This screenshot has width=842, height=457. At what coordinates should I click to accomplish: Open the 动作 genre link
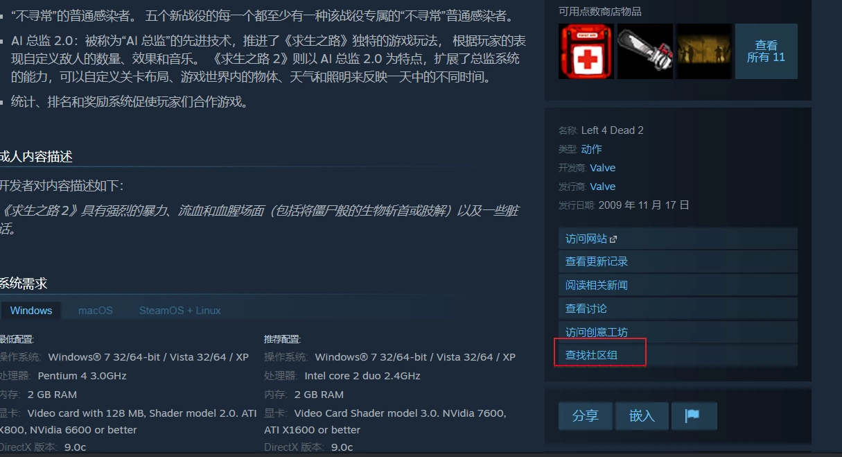pos(592,149)
